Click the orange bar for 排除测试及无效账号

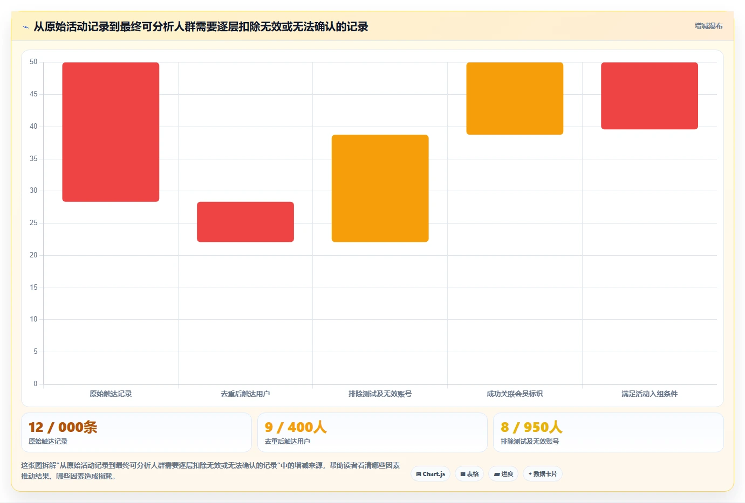point(380,188)
